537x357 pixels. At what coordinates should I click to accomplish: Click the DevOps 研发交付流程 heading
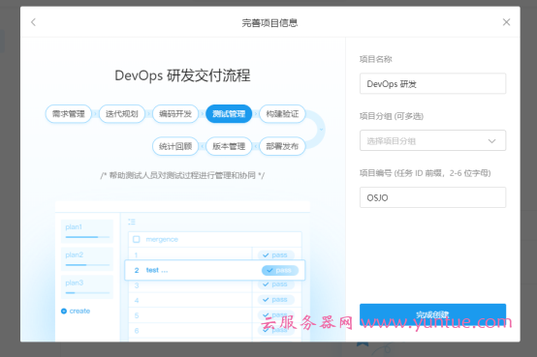coord(182,75)
